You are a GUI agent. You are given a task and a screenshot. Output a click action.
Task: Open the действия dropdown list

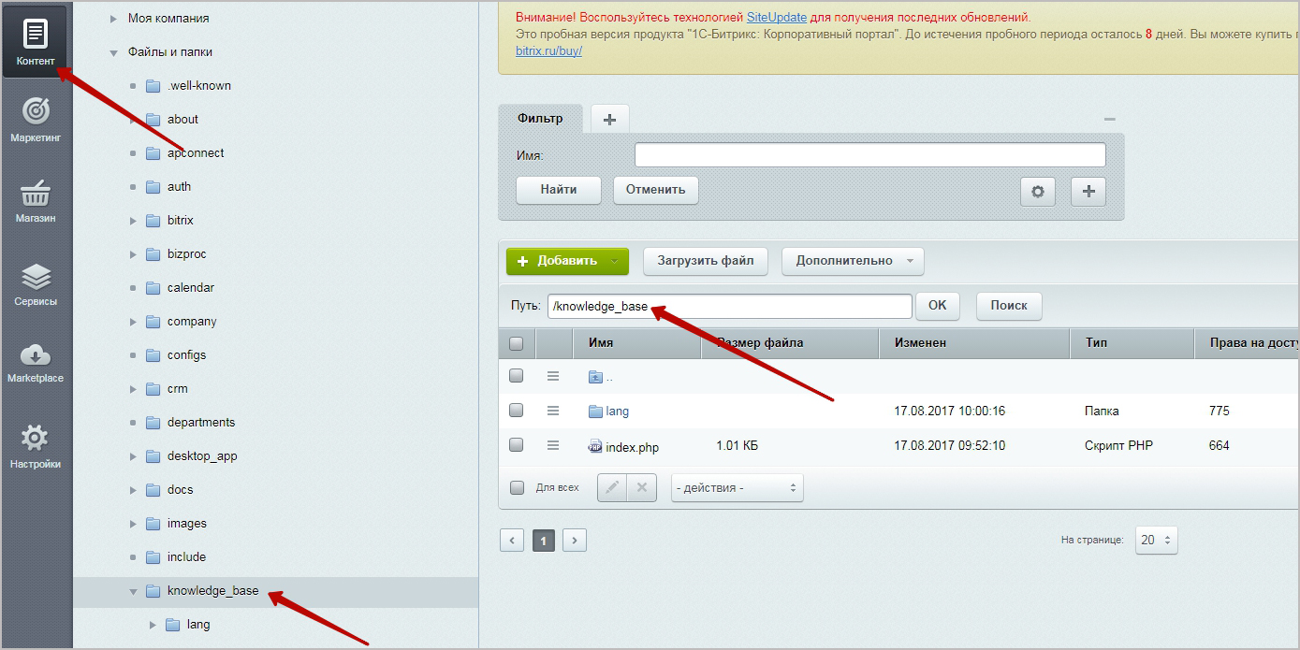tap(737, 487)
